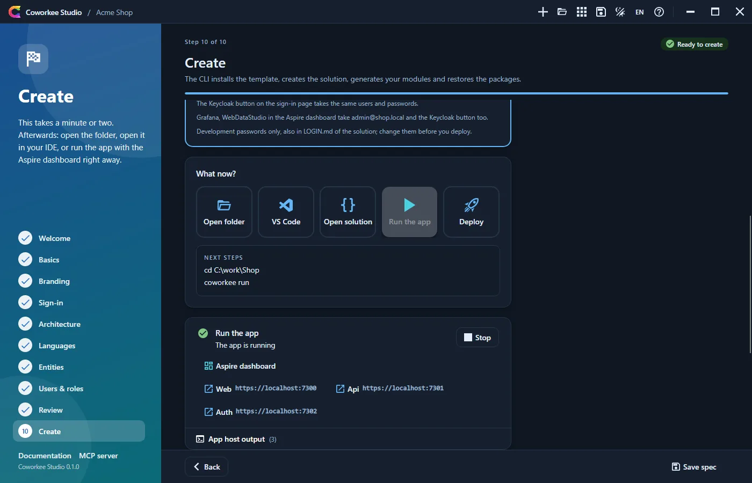Open the Aspire dashboard link
Image resolution: width=752 pixels, height=483 pixels.
click(240, 366)
